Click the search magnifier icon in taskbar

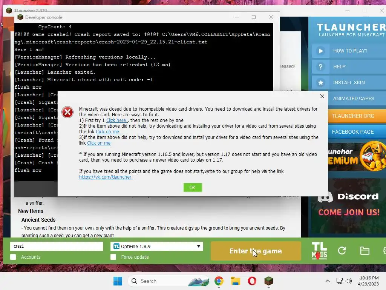(134, 281)
